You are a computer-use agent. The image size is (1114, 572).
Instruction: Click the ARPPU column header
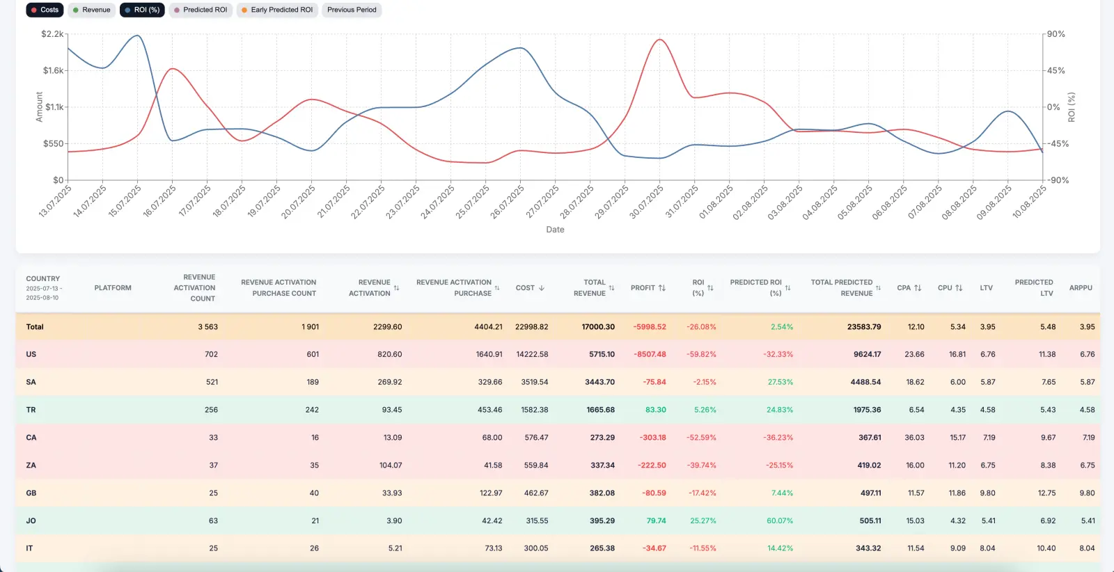pyautogui.click(x=1081, y=288)
